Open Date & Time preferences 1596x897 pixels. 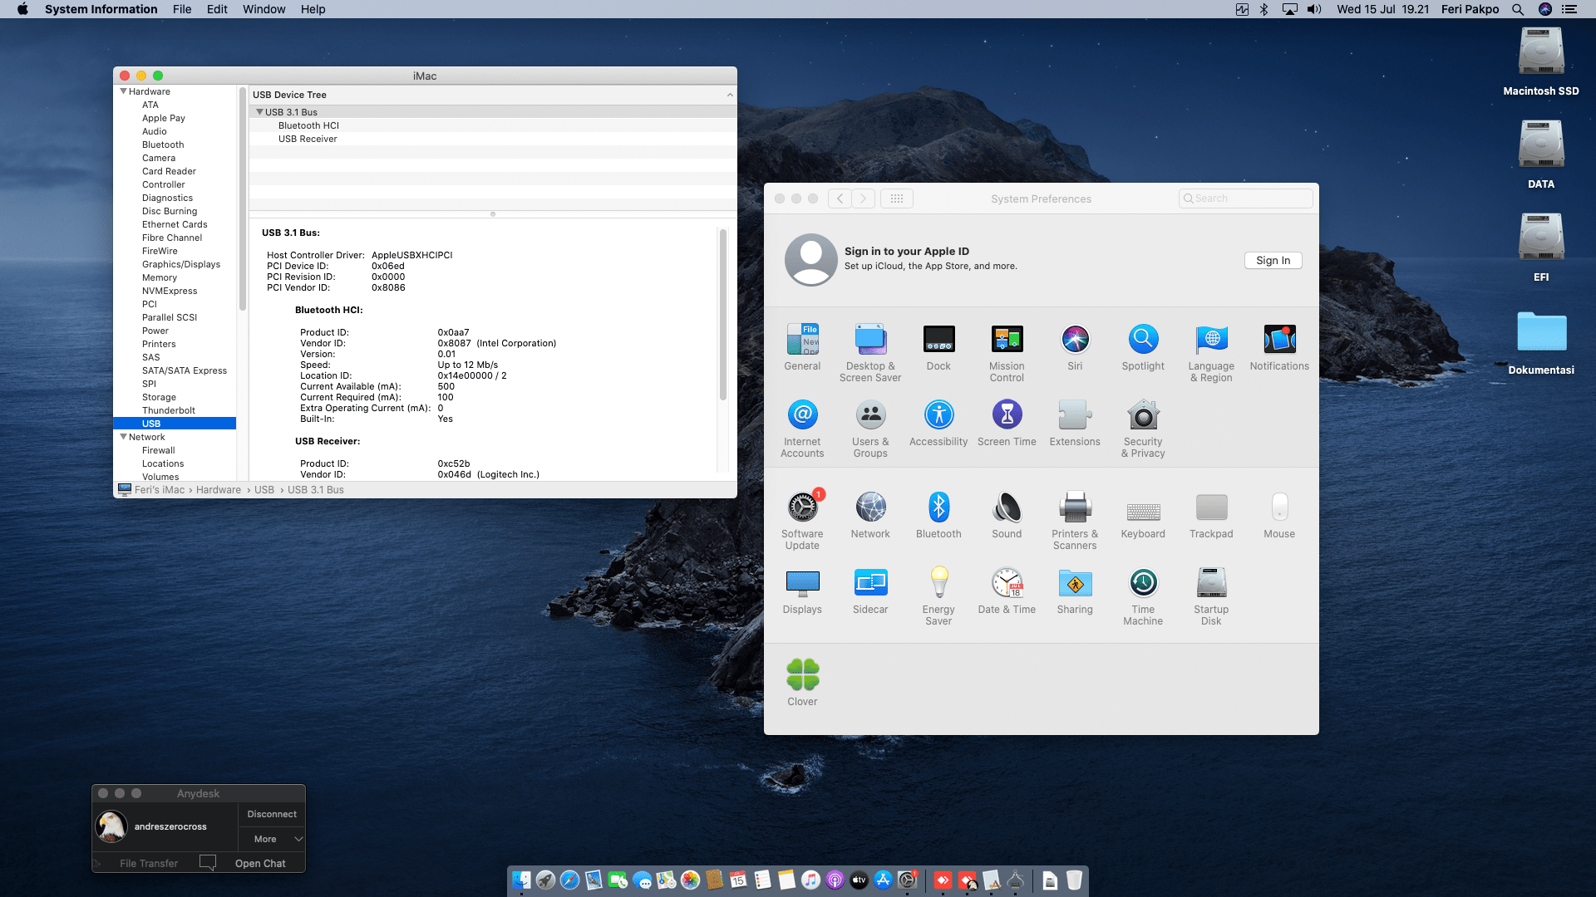point(1007,590)
